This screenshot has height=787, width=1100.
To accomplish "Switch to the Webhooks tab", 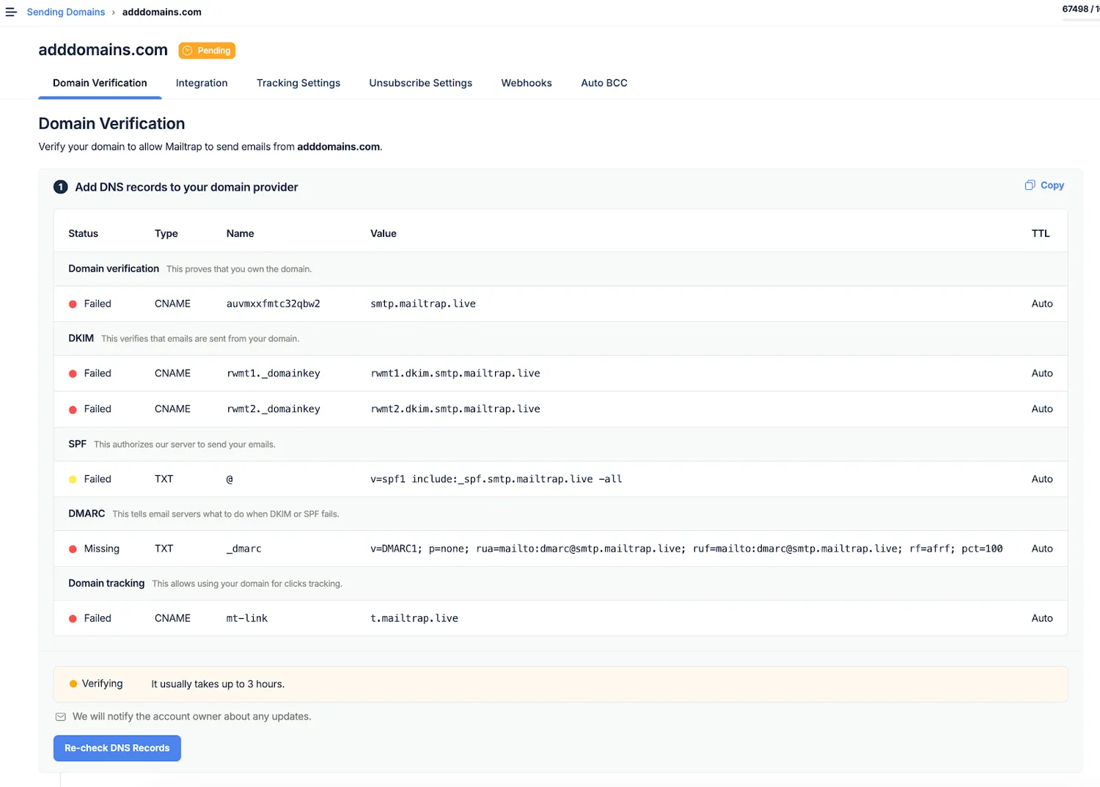I will [527, 83].
